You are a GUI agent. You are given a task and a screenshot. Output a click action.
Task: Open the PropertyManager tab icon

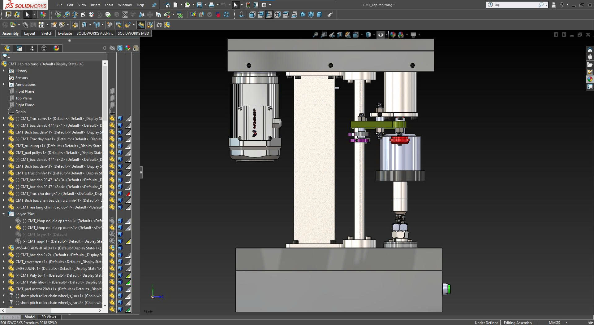tap(19, 48)
